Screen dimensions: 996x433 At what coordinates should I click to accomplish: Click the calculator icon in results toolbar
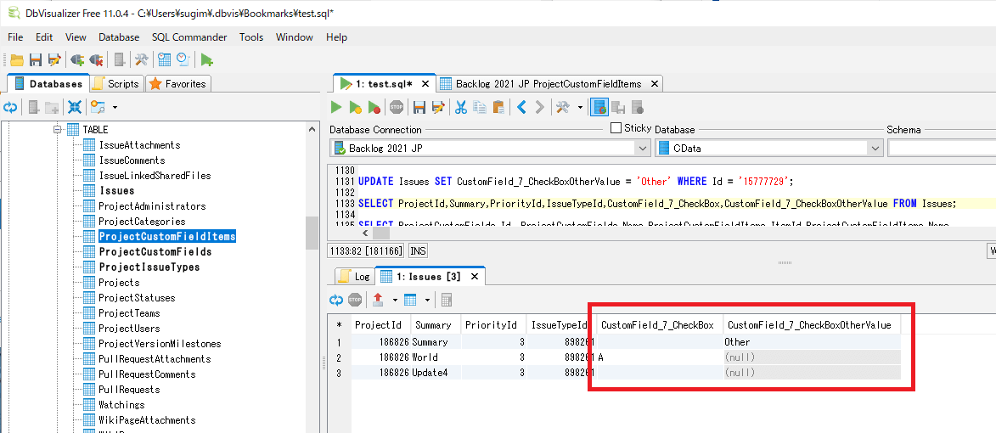[447, 299]
